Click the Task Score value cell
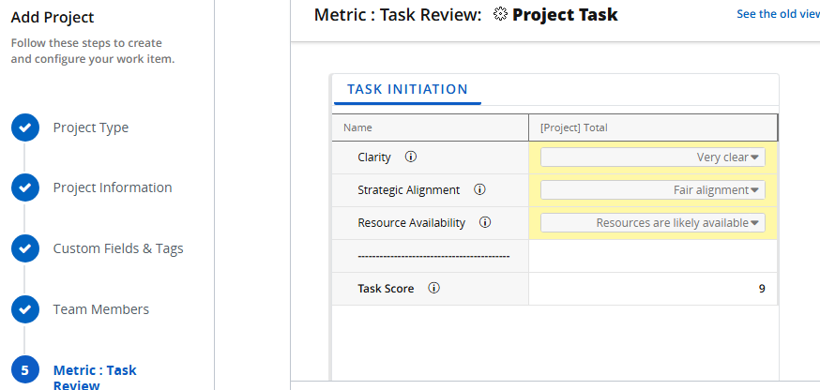The height and width of the screenshot is (390, 820). [653, 289]
